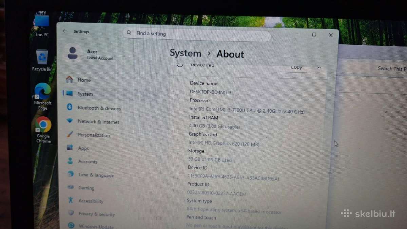The width and height of the screenshot is (407, 229).
Task: Click the Installed RAM label
Action: click(x=203, y=117)
